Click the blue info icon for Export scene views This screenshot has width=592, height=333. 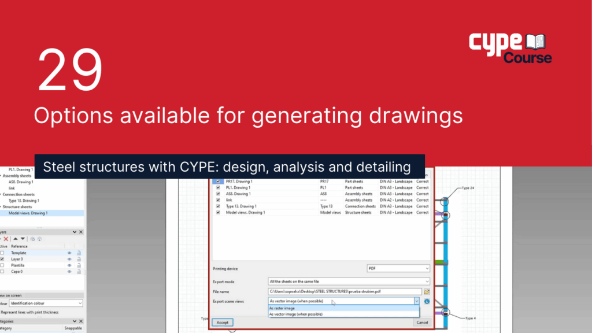coord(427,301)
